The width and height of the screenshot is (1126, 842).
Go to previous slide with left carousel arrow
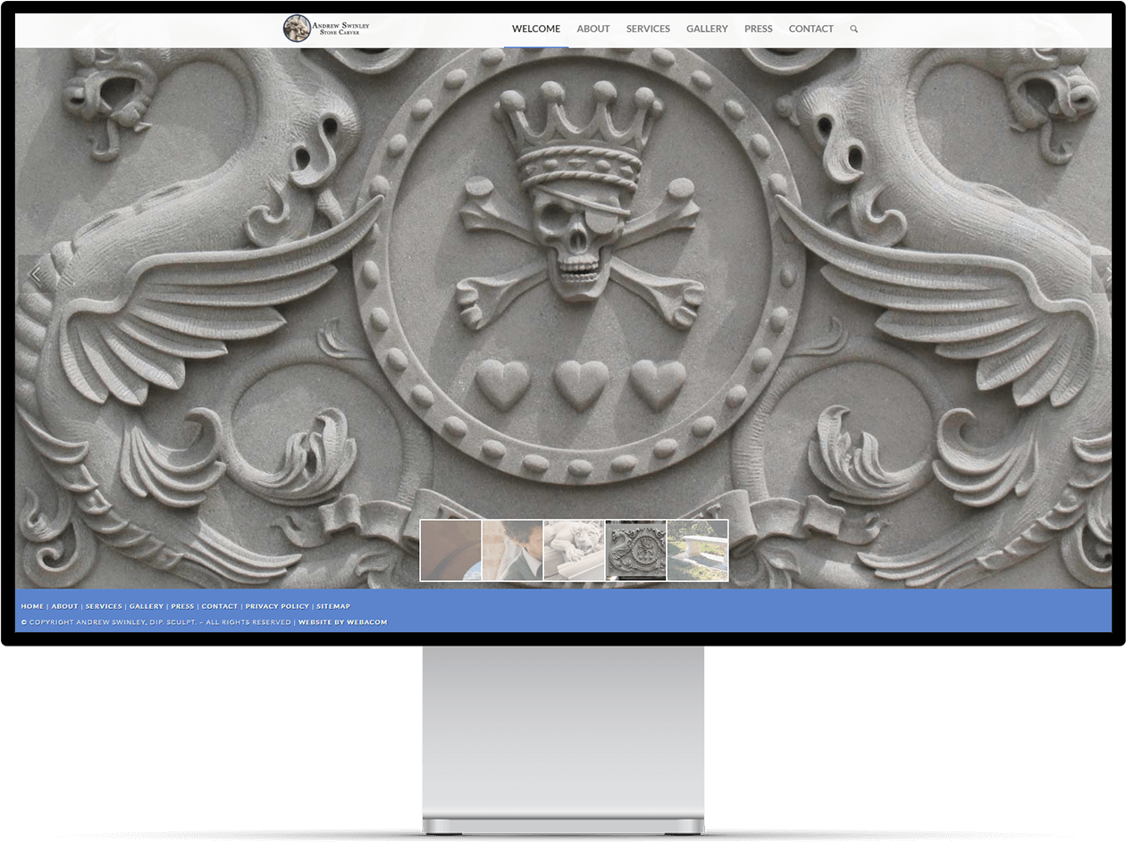click(x=36, y=275)
